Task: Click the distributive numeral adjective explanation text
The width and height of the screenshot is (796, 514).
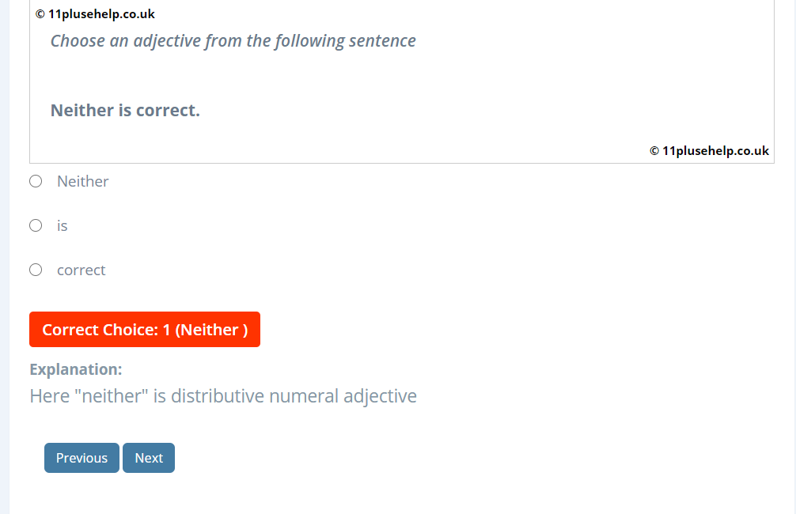Action: tap(222, 395)
